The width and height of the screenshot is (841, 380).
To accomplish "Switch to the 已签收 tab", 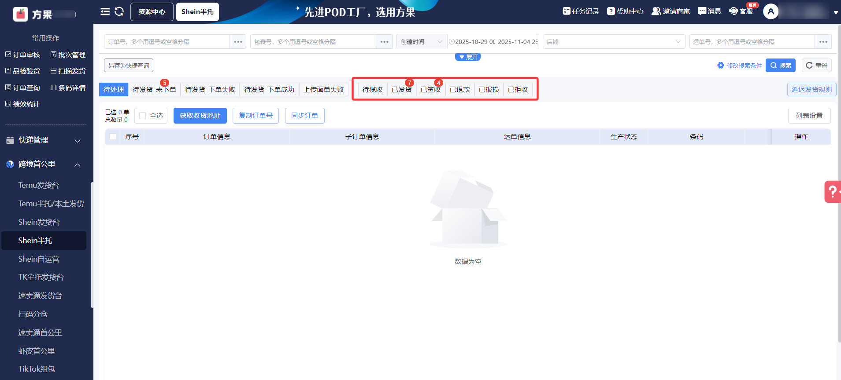I will [x=430, y=89].
